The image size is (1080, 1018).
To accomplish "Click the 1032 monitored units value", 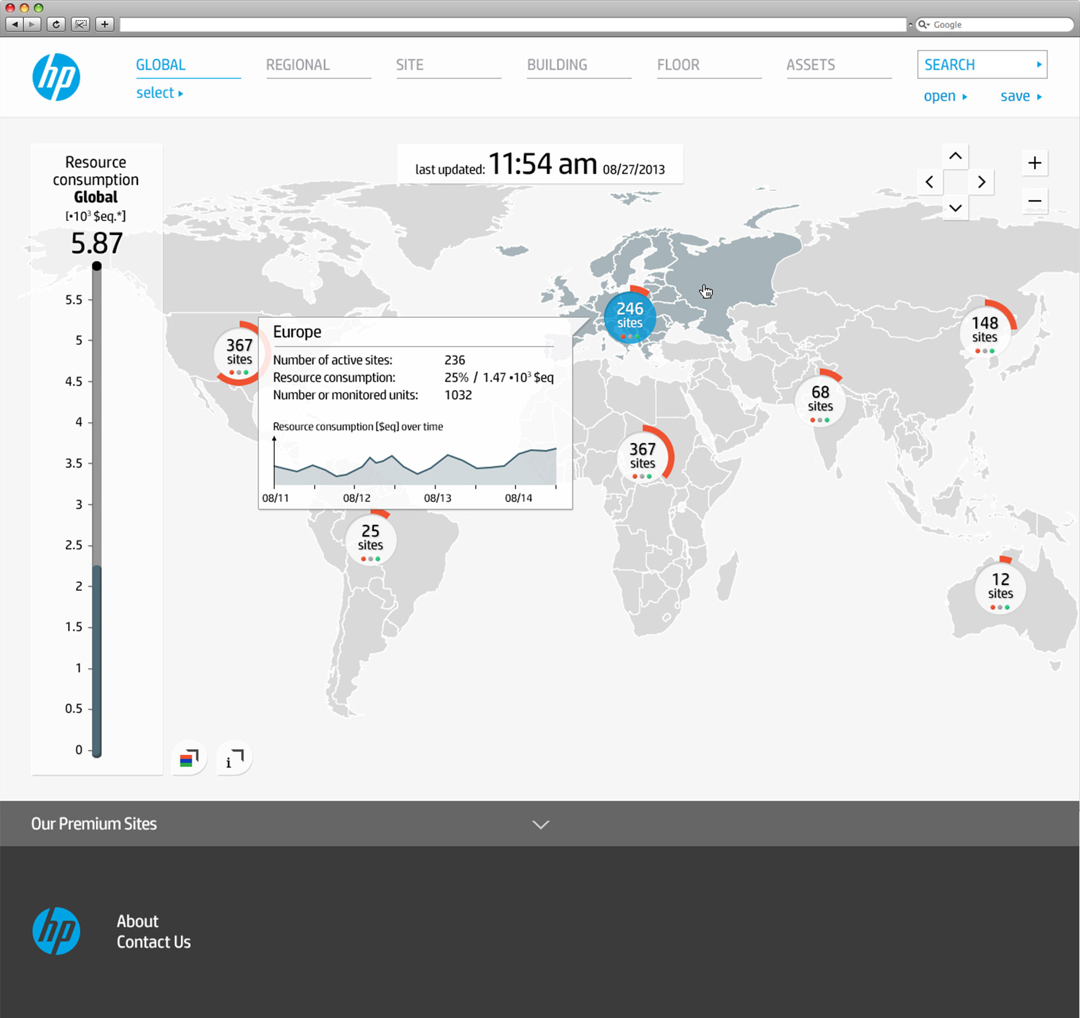I will tap(458, 395).
